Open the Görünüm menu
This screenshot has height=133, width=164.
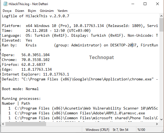point(47,11)
